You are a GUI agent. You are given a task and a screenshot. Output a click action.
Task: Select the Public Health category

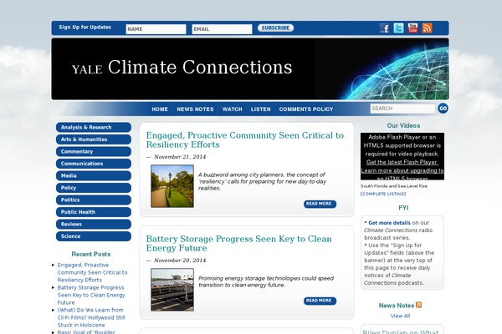(94, 212)
